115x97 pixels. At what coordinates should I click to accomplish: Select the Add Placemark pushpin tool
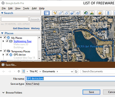pyautogui.click(x=55, y=13)
